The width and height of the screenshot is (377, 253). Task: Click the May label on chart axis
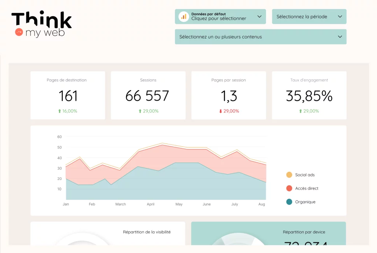[179, 204]
